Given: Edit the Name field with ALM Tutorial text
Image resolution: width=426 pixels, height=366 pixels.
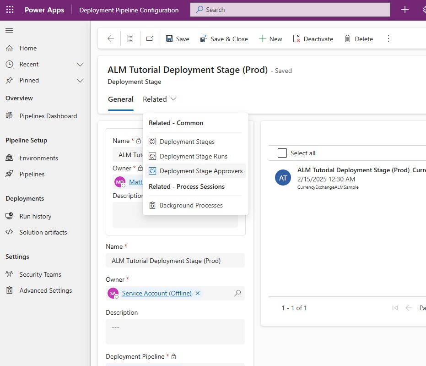Looking at the screenshot, I should click(x=175, y=261).
